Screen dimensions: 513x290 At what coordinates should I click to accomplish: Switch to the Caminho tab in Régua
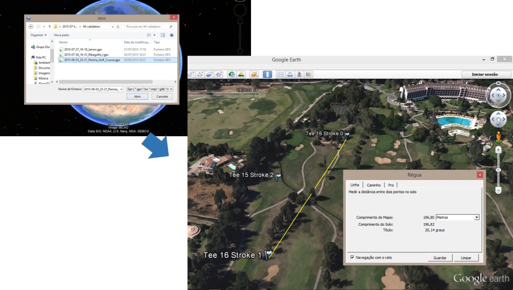(374, 184)
